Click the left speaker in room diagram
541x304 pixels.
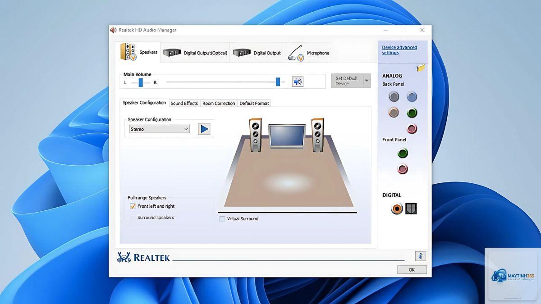[x=255, y=134]
